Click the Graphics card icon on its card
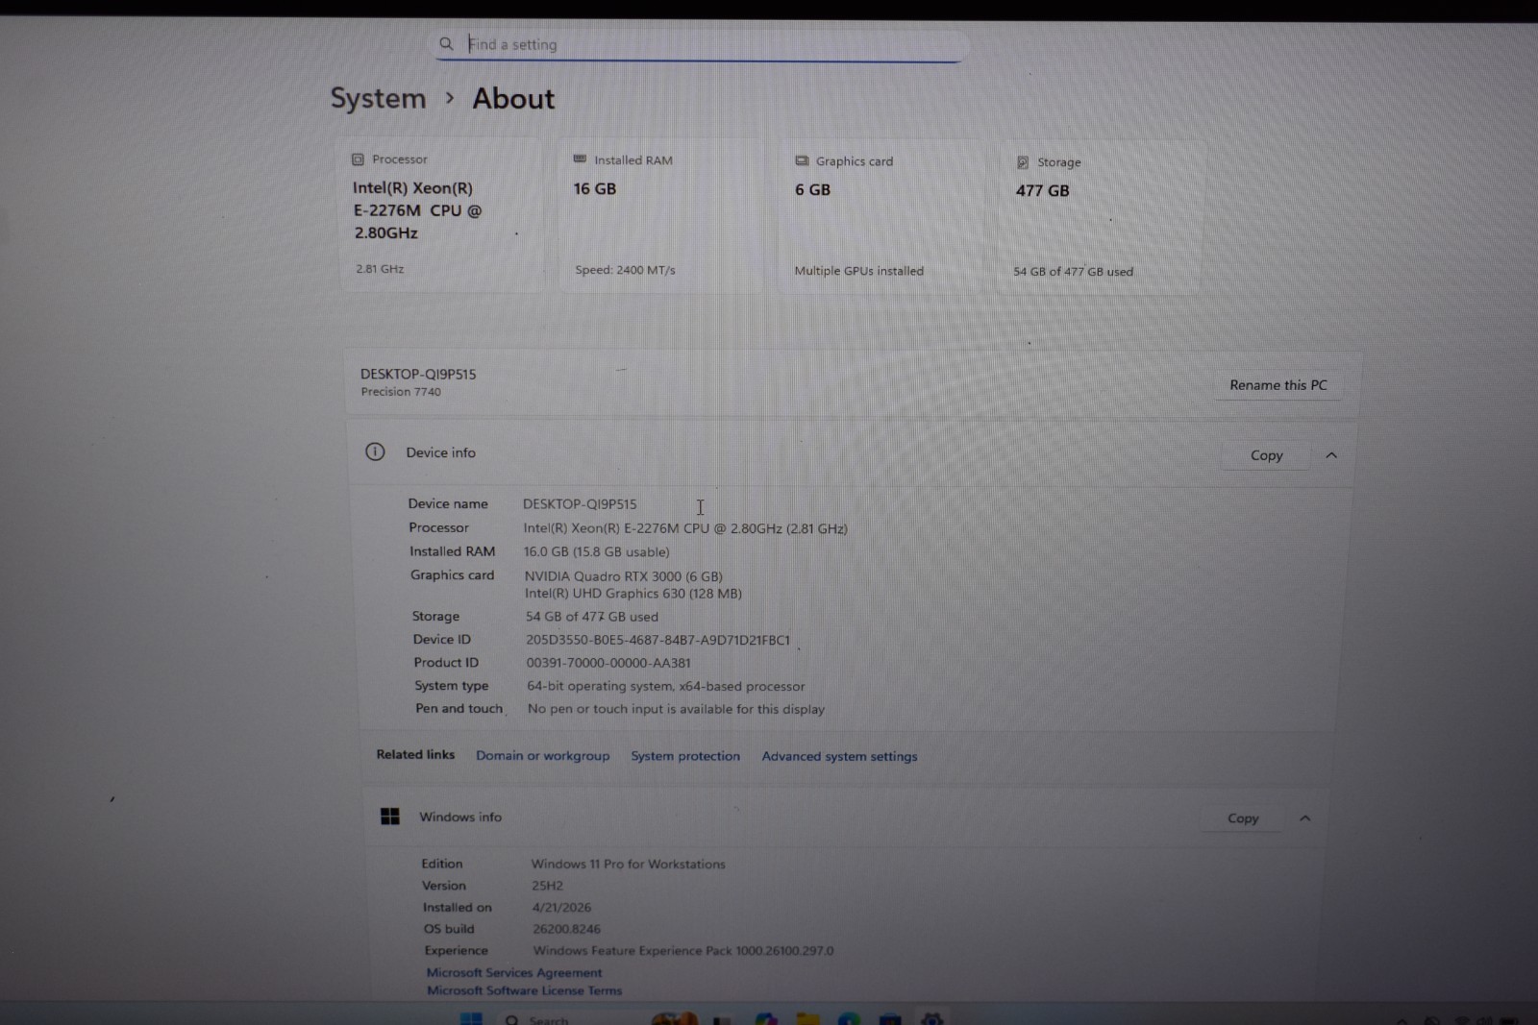 (x=802, y=160)
